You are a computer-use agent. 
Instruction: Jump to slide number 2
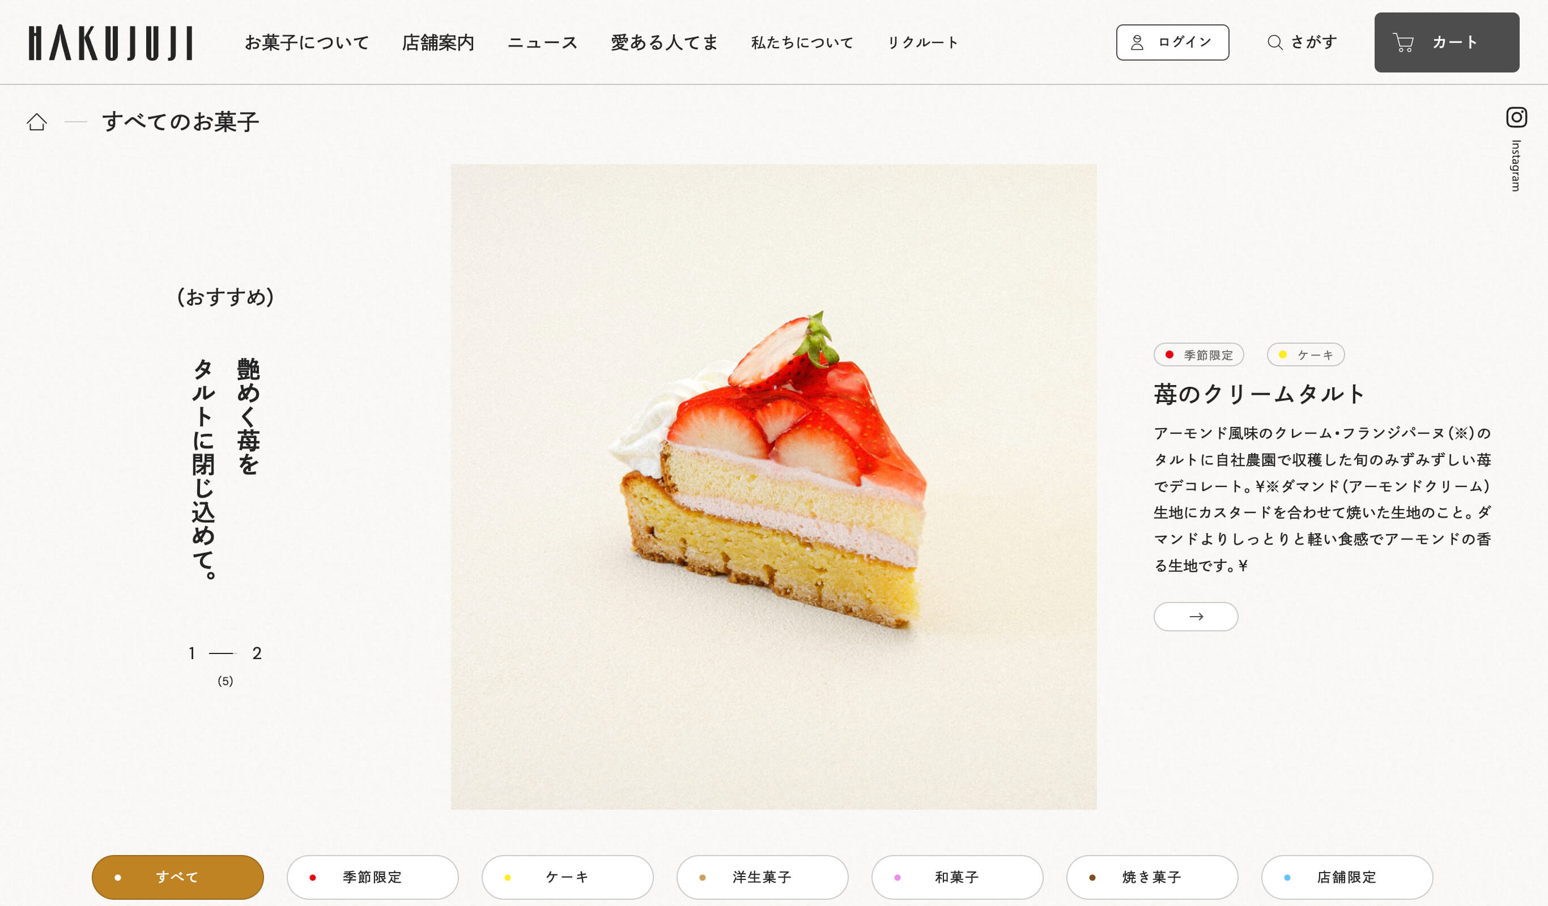coord(257,653)
